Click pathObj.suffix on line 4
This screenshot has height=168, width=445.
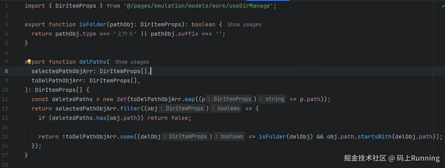175,34
